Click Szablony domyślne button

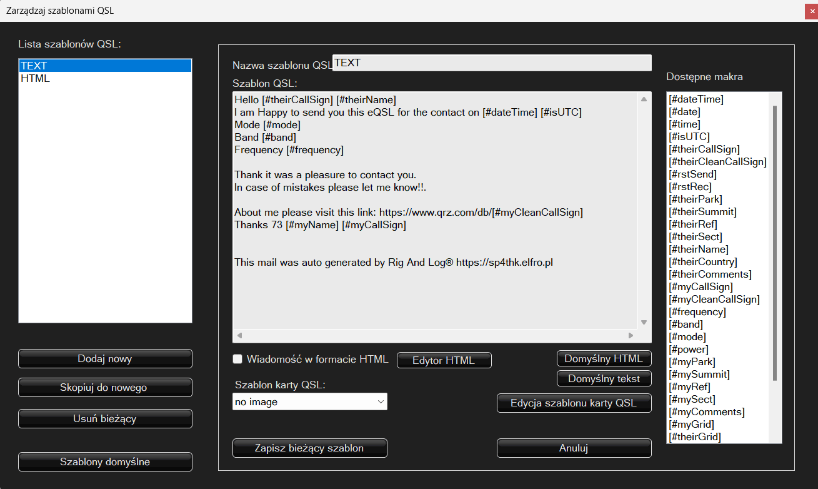[x=105, y=462]
